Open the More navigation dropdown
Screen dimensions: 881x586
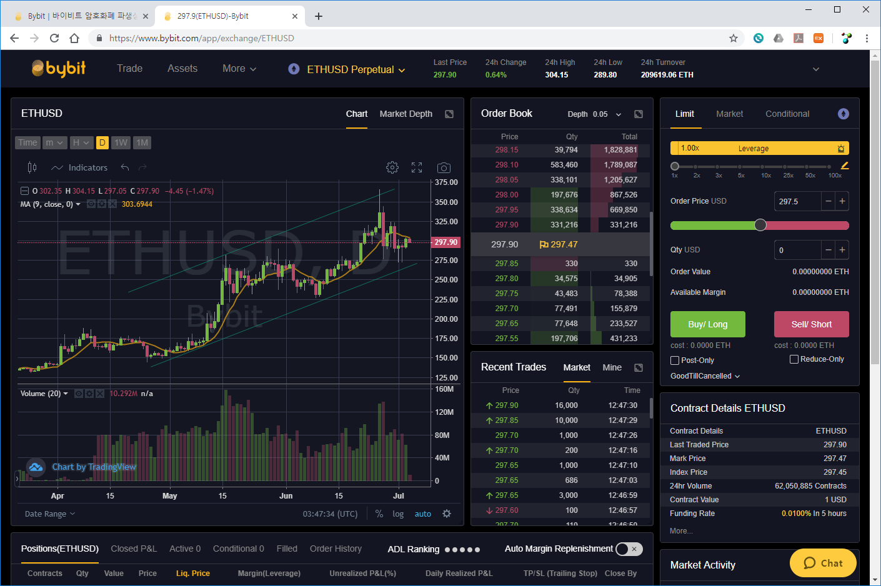[239, 69]
